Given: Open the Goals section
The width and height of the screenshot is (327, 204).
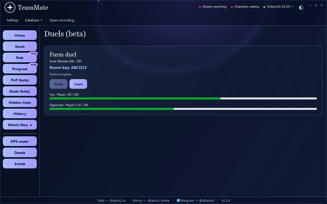Looking at the screenshot, I should 20,47.
